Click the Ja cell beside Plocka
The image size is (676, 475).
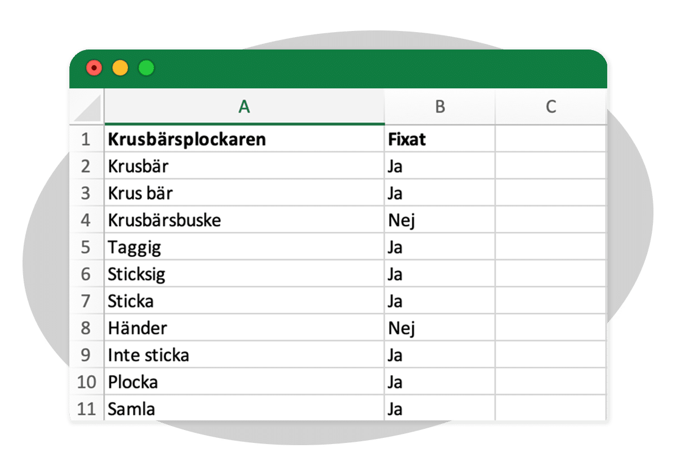tap(440, 382)
